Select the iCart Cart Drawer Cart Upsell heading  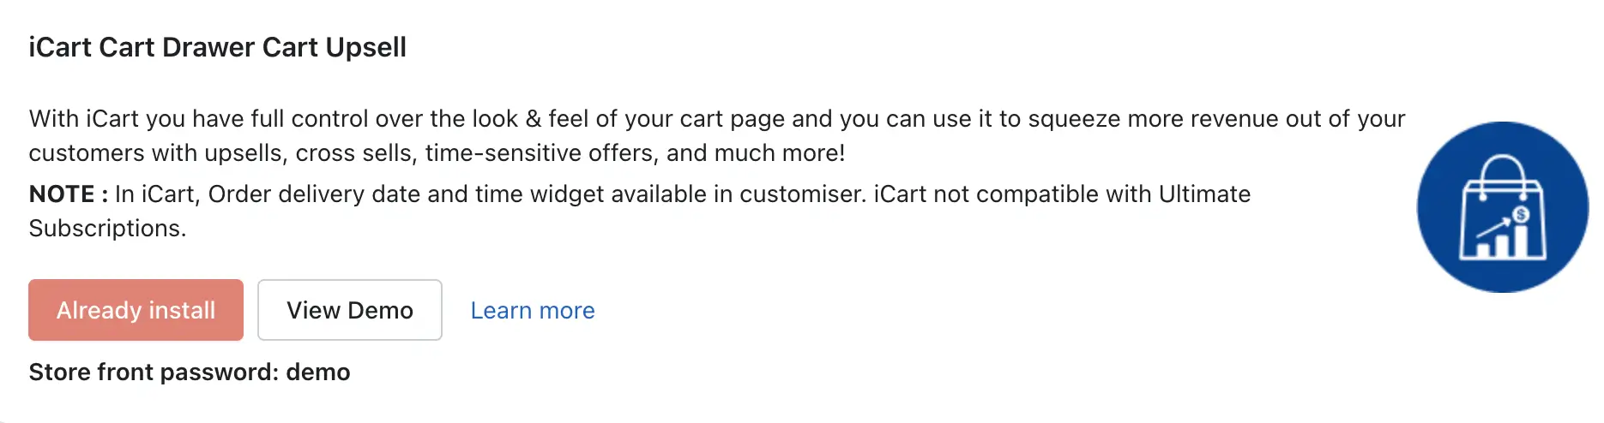click(218, 47)
